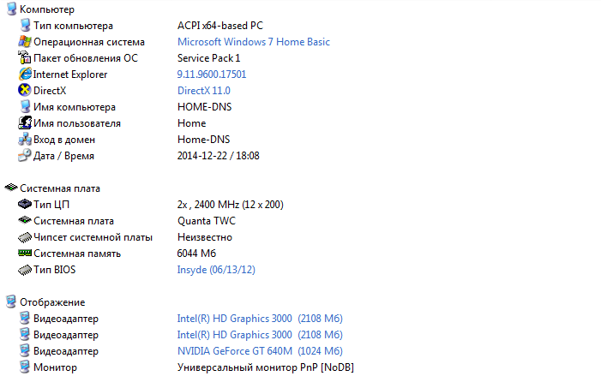
Task: Click the Компьютер section header icon
Action: pos(10,9)
